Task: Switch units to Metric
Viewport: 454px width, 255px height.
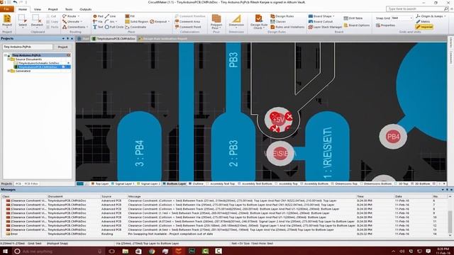Action: pyautogui.click(x=423, y=22)
